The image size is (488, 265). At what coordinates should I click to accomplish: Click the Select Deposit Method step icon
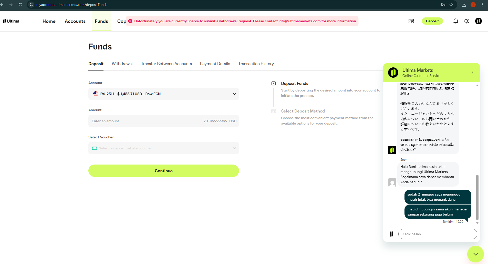(x=274, y=111)
